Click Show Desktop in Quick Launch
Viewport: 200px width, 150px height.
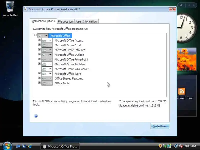[18, 146]
